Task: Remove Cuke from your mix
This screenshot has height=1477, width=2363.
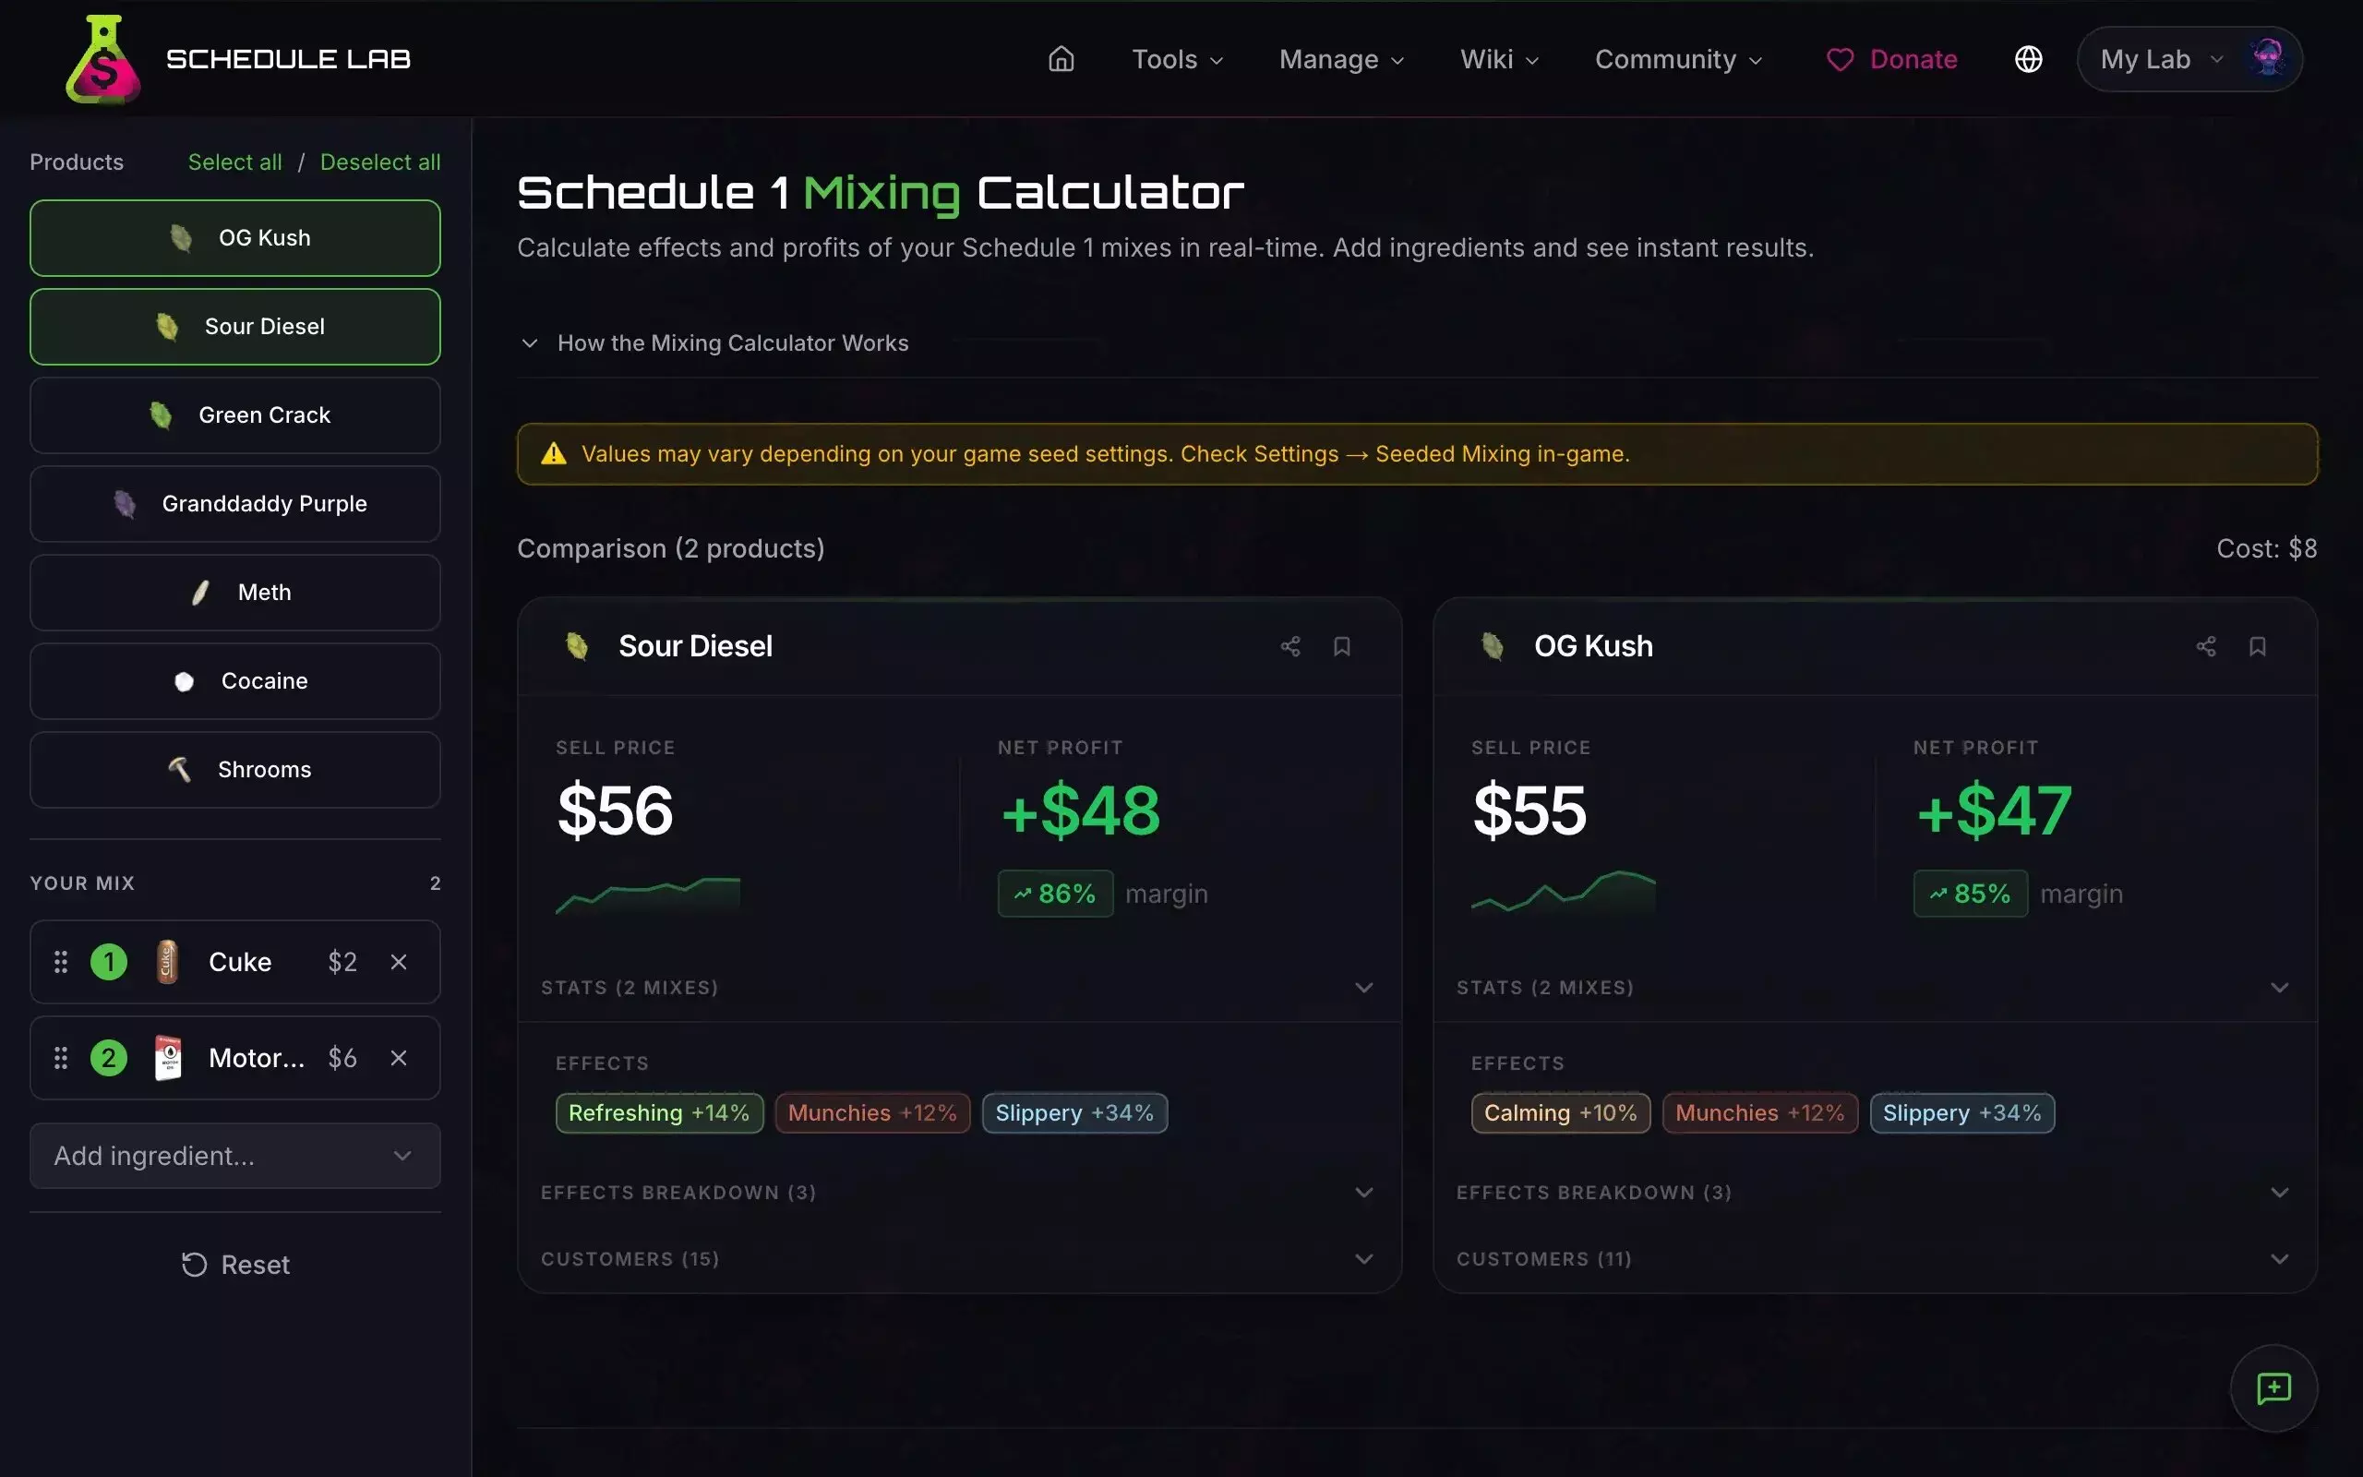Action: click(x=399, y=962)
